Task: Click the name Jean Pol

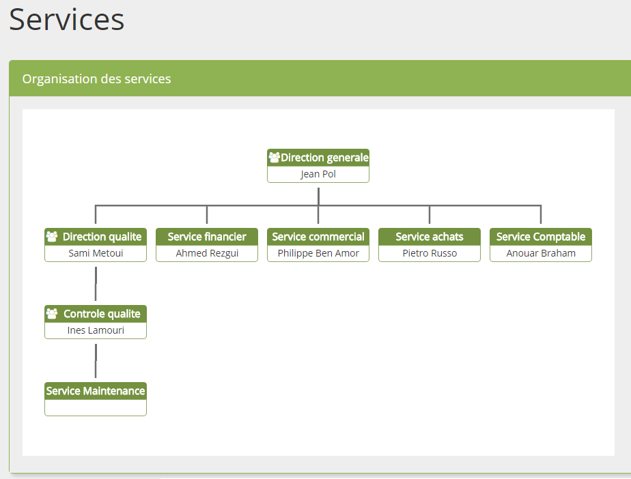Action: 318,174
